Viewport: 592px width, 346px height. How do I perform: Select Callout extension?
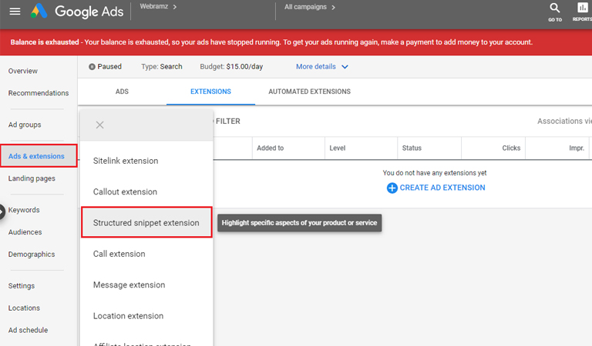pos(146,191)
